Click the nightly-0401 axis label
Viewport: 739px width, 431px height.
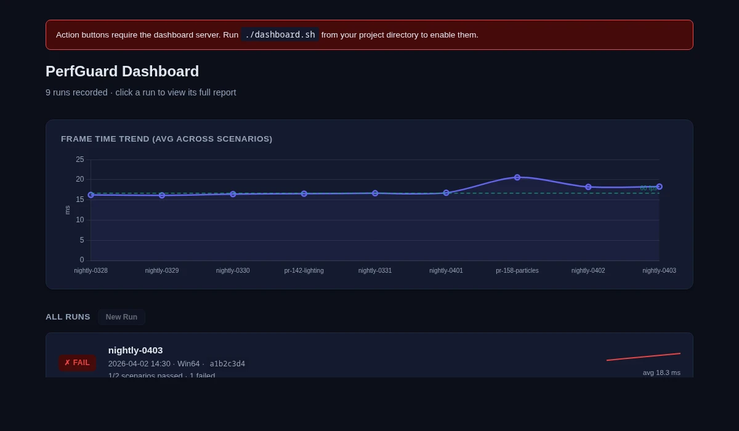coord(446,270)
